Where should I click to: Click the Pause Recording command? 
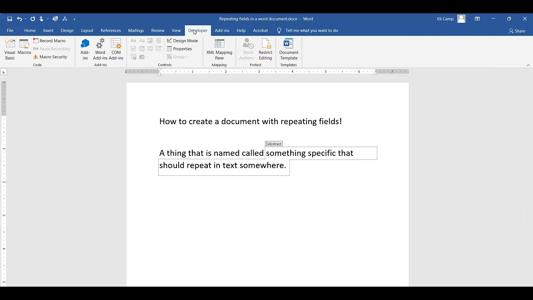[x=52, y=49]
